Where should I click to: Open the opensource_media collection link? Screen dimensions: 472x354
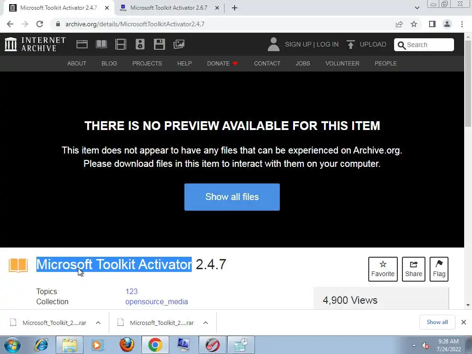(x=157, y=301)
